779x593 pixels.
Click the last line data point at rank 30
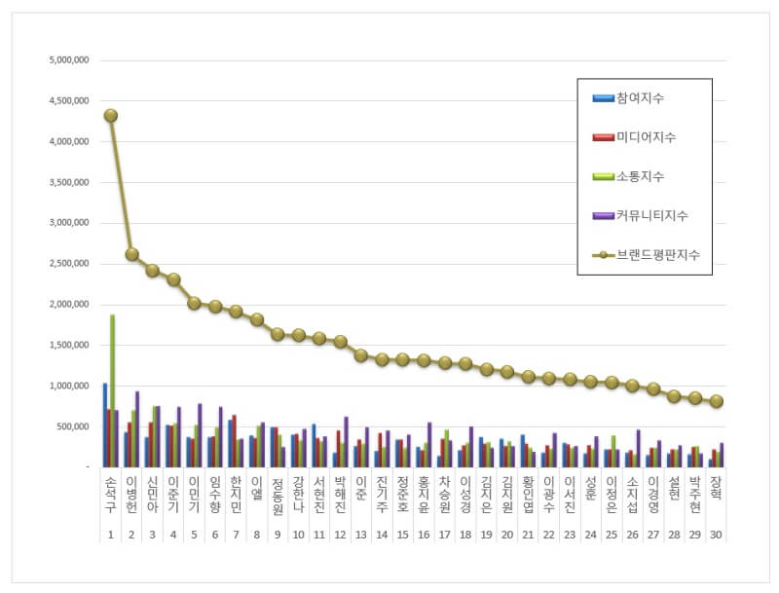(x=717, y=401)
